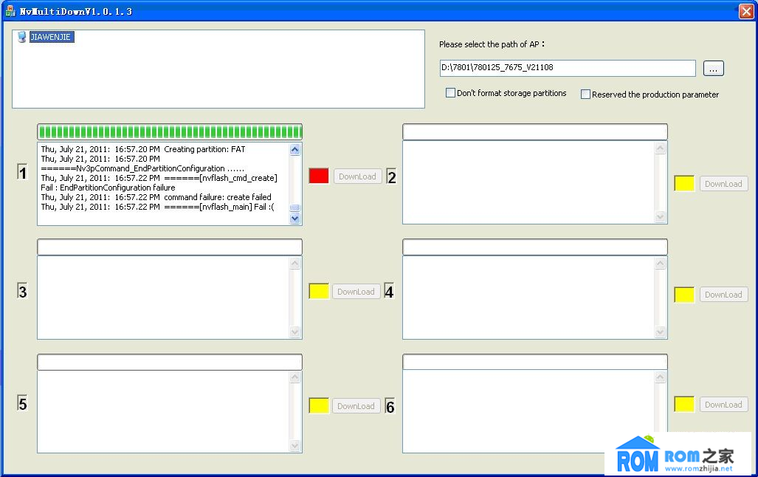
Task: Click the slot number 1 label
Action: pyautogui.click(x=22, y=172)
